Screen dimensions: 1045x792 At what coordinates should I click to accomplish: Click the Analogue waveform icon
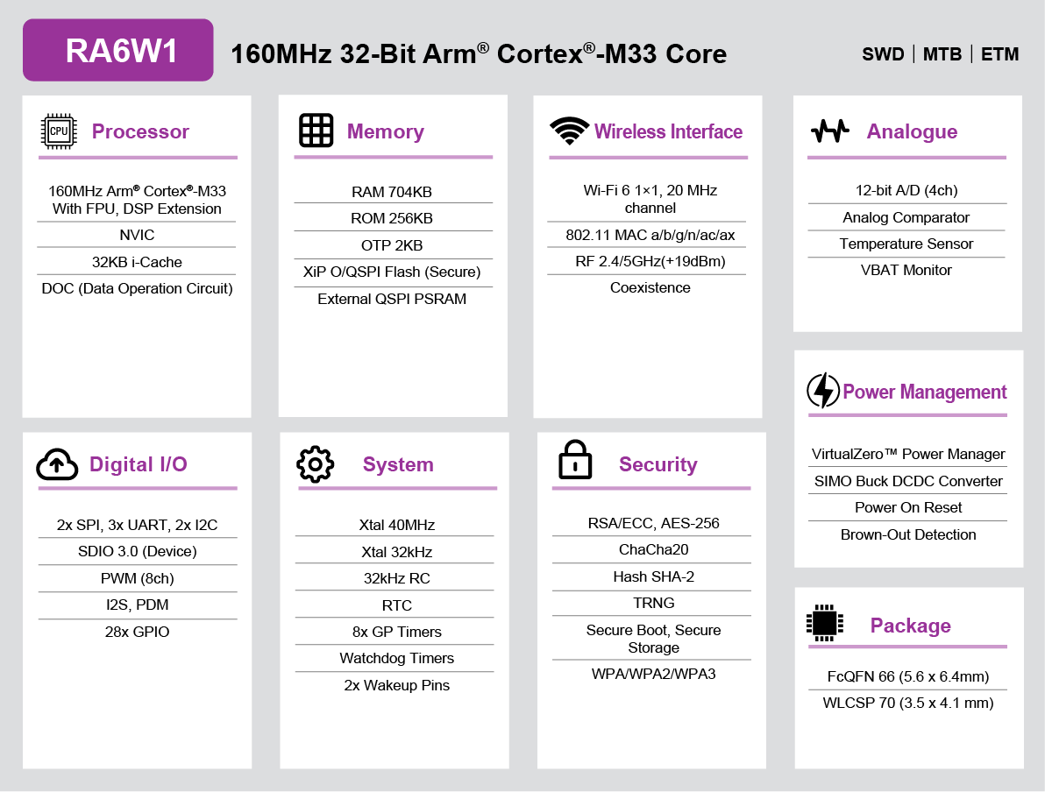pos(829,131)
